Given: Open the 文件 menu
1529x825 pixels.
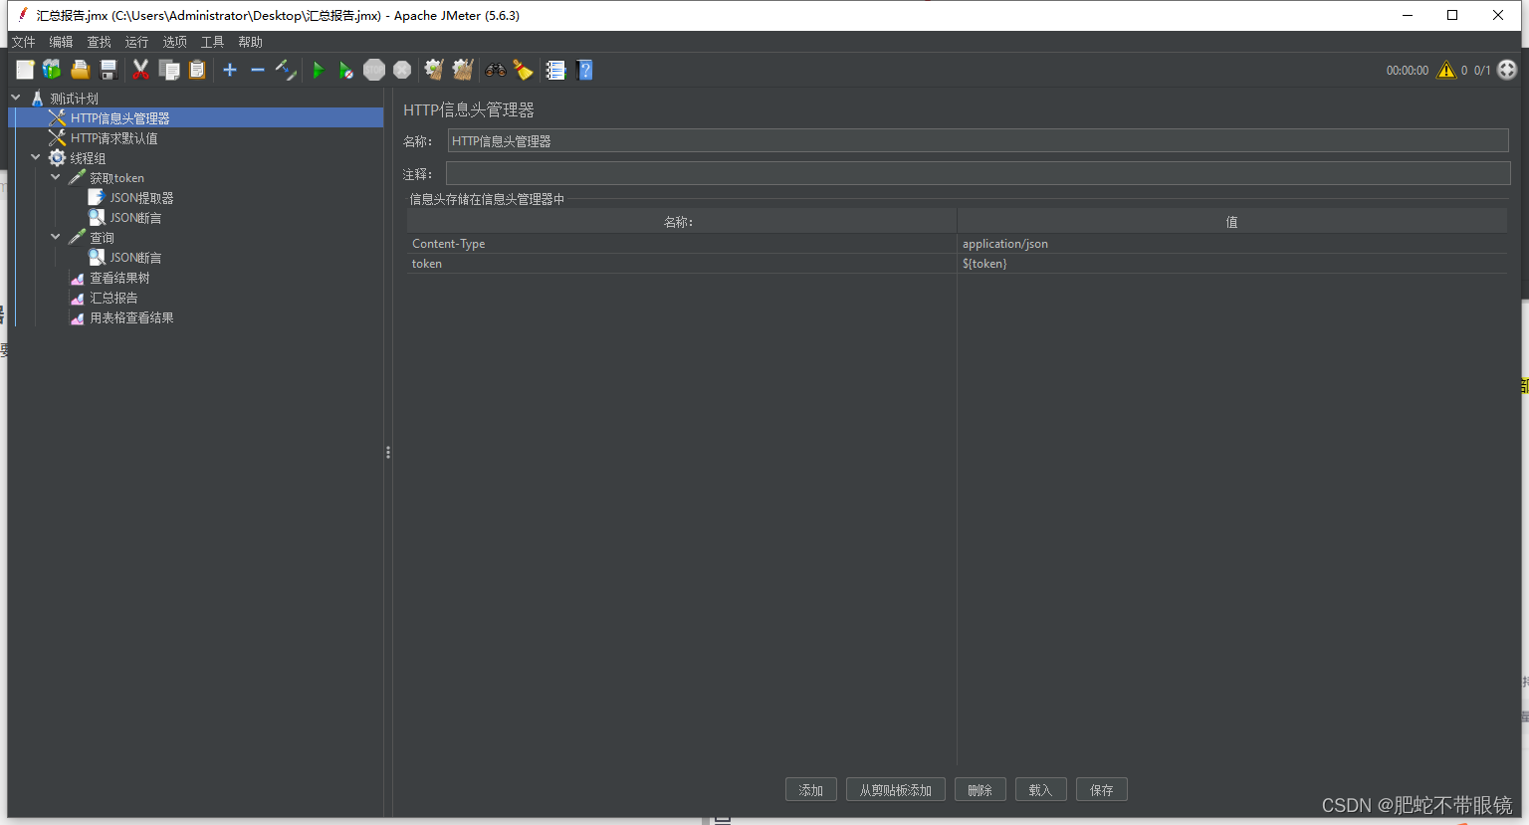Looking at the screenshot, I should [x=23, y=42].
